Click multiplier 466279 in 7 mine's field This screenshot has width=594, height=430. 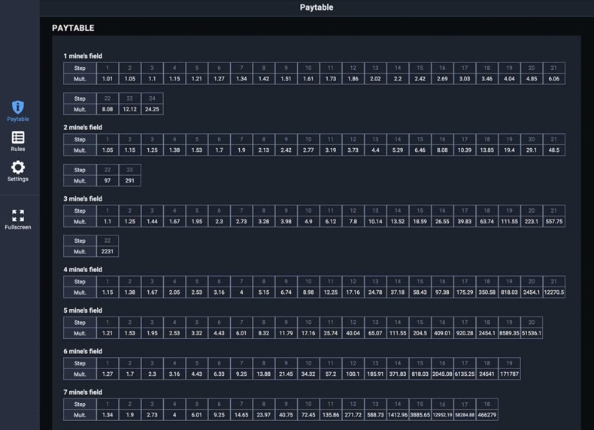pos(486,415)
